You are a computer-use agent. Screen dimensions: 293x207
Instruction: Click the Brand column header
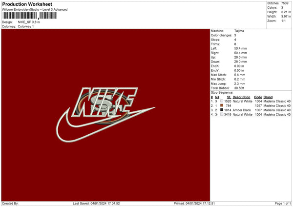click(x=268, y=97)
